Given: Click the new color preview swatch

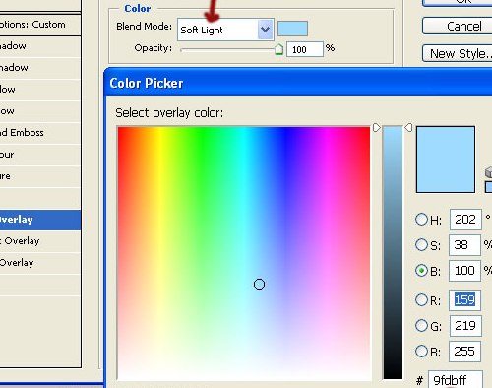Looking at the screenshot, I should (446, 160).
